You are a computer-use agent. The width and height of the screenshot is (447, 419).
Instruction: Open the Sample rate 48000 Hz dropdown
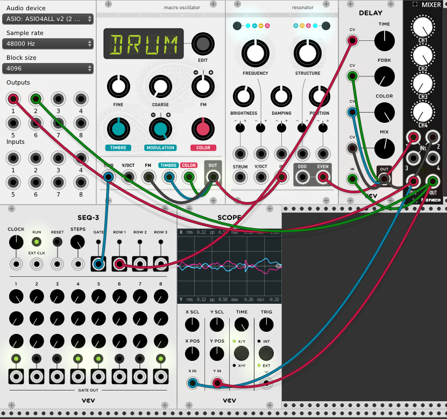[x=48, y=44]
